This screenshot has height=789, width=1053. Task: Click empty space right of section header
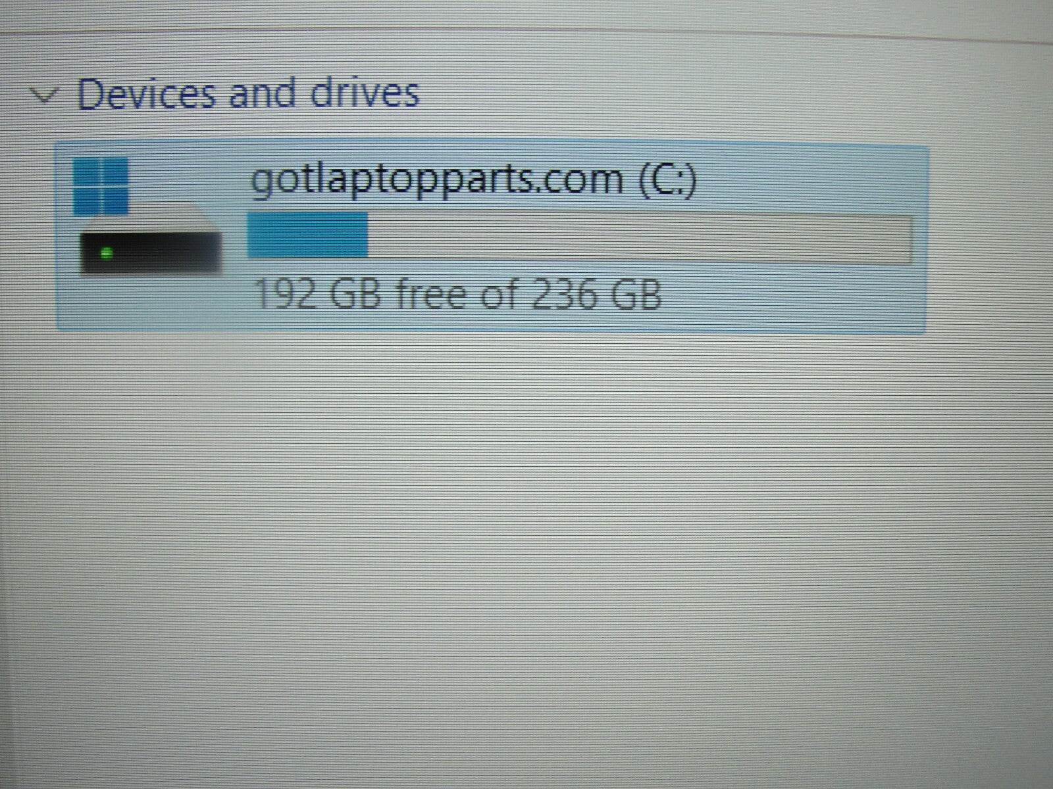(724, 93)
